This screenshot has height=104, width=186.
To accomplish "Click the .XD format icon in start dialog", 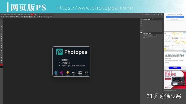I will (62, 72).
